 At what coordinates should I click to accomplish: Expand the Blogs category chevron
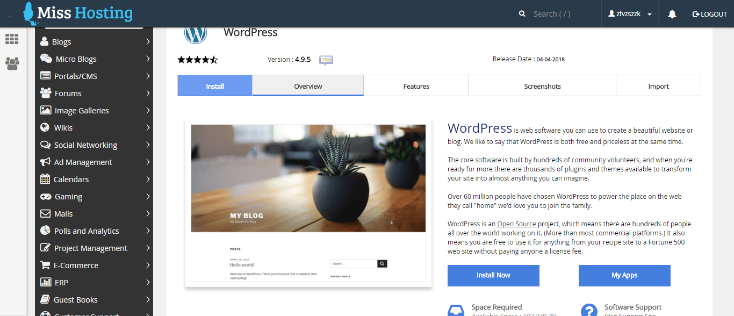(148, 41)
